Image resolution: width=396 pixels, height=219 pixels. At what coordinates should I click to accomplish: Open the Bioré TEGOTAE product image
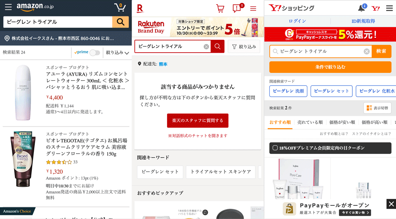coord(23,159)
